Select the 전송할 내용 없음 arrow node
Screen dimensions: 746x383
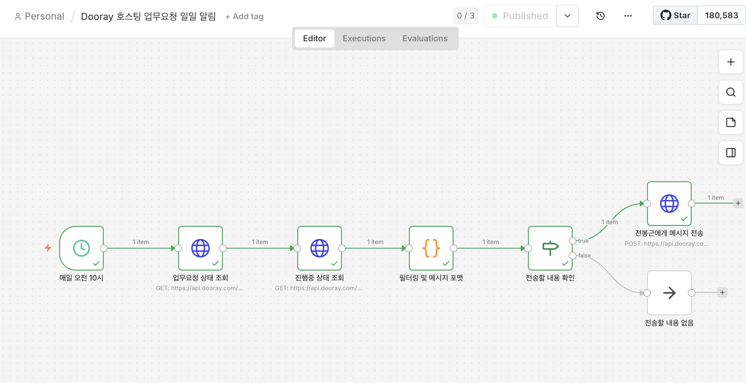point(669,293)
